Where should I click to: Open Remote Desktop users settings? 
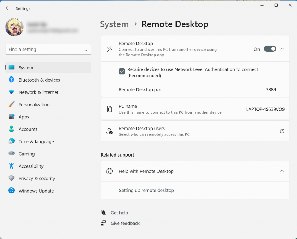point(195,131)
